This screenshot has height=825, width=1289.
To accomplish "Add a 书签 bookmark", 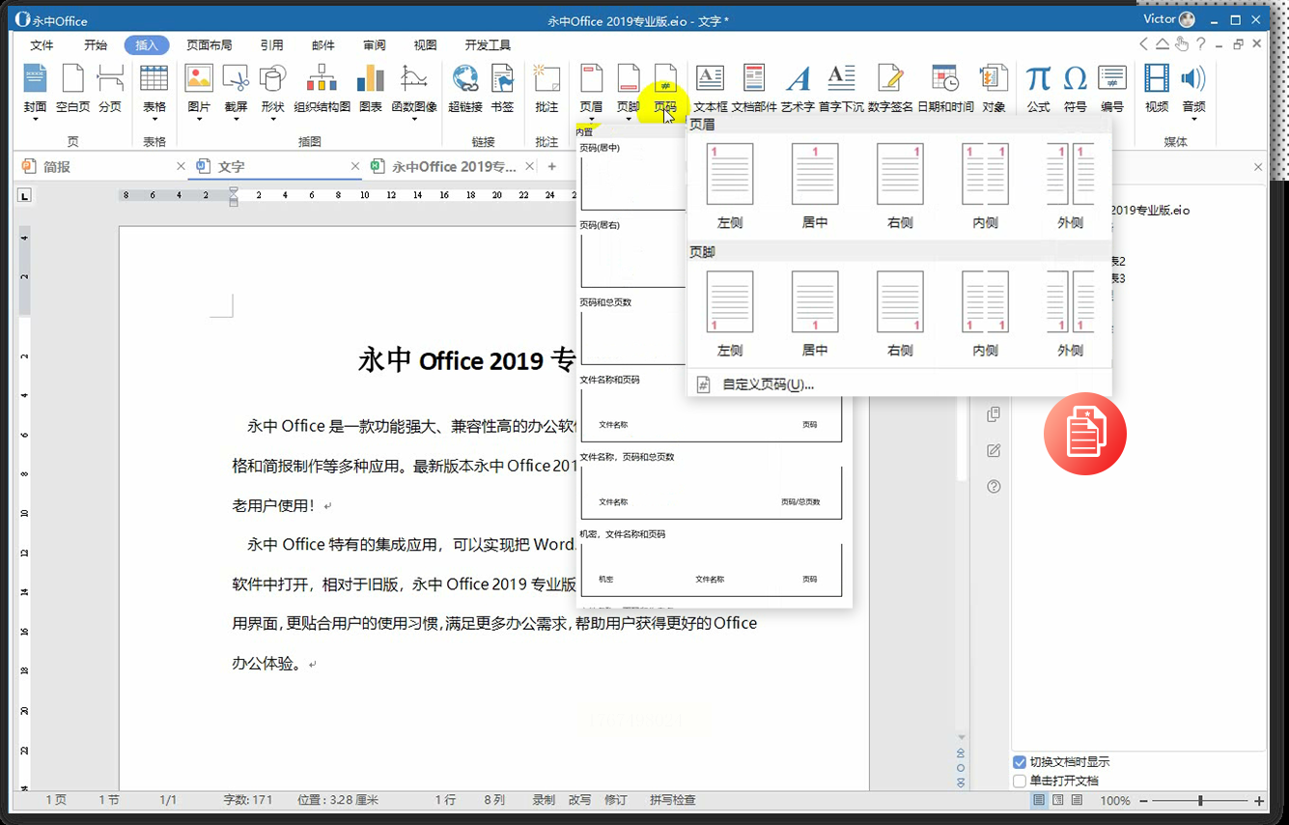I will point(502,80).
